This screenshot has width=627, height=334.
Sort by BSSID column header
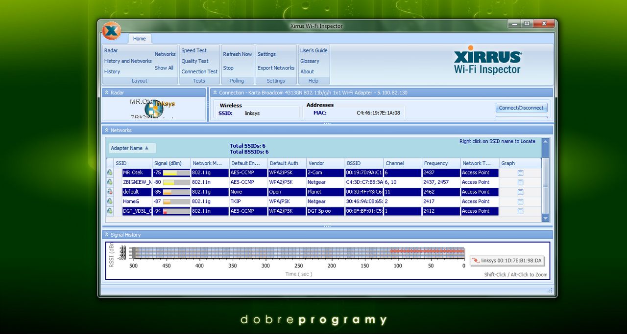364,163
